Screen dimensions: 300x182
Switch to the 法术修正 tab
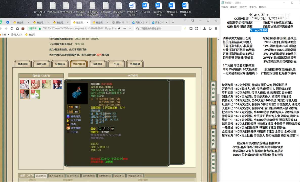tap(98, 64)
